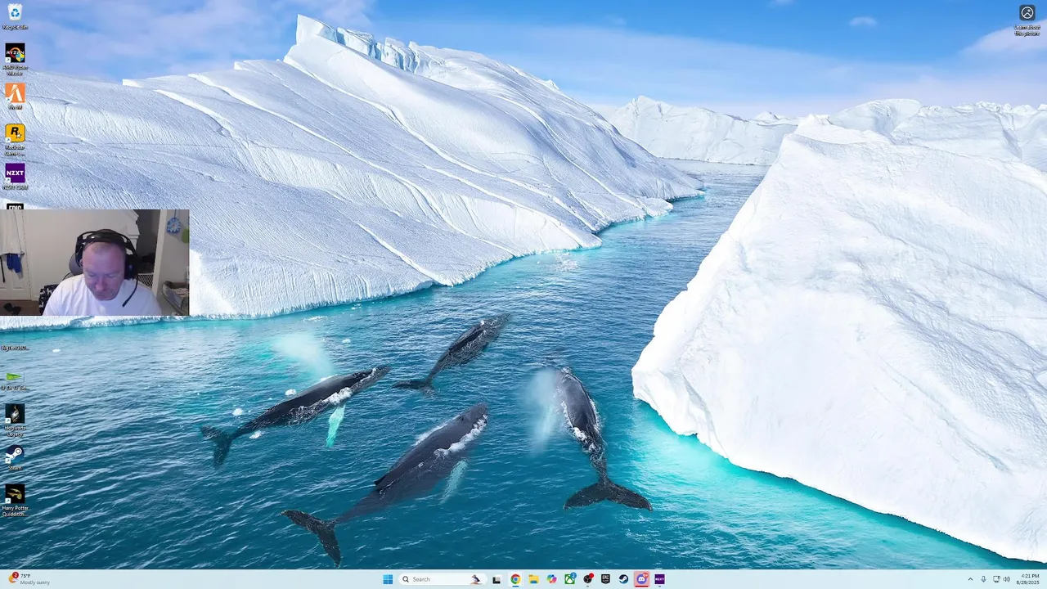1047x589 pixels.
Task: Open the volume tray icon
Action: [x=1007, y=579]
